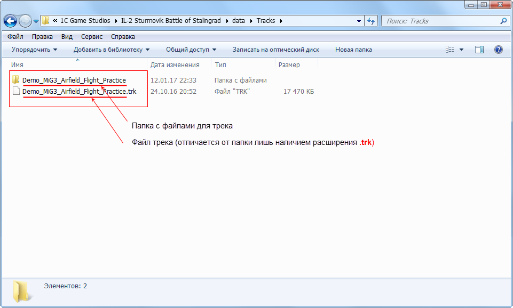513x308 pixels.
Task: Click type Файл "TRK"
Action: tap(232, 92)
